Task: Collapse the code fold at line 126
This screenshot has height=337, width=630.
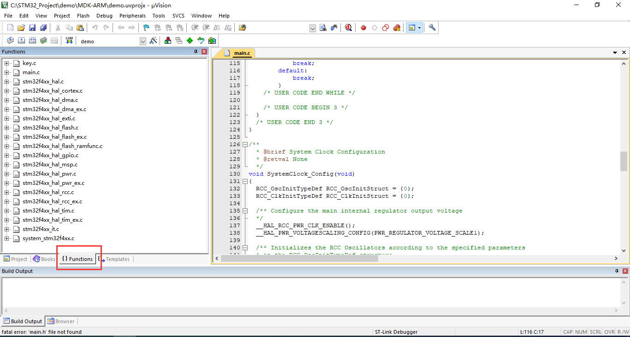Action: pos(245,144)
